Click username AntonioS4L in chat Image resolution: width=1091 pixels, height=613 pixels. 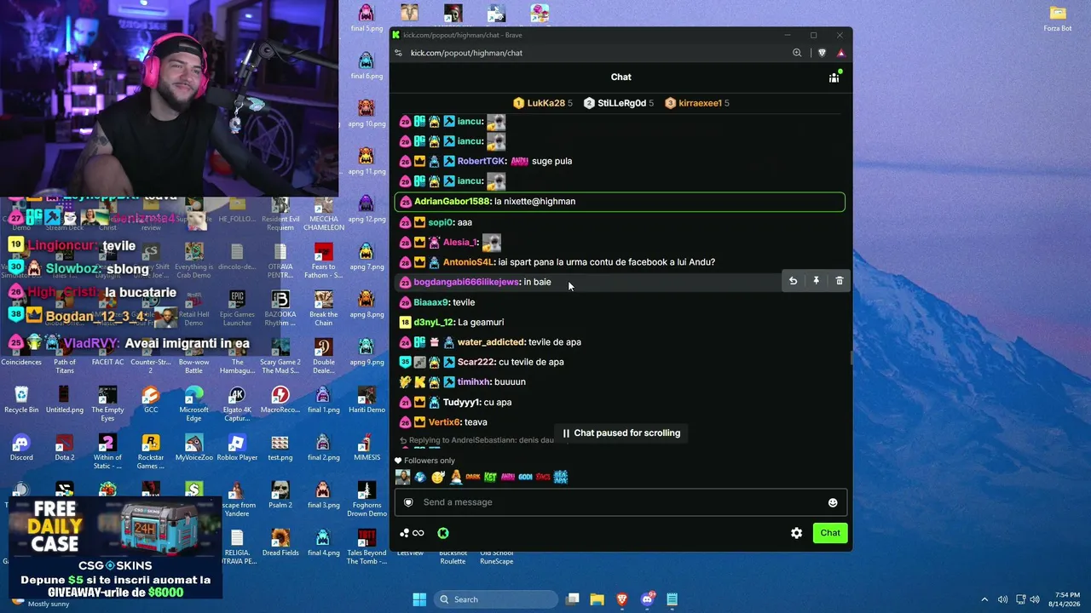[469, 262]
